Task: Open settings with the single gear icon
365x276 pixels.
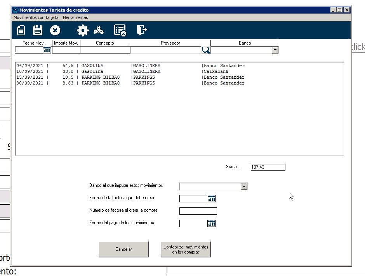Action: pos(83,30)
